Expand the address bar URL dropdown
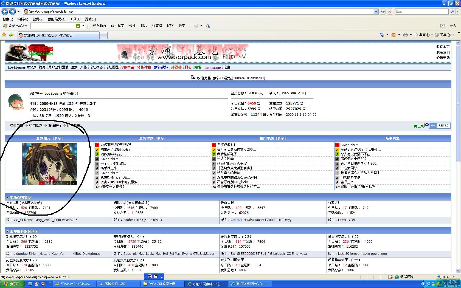Viewport: 461px width, 288px height. click(376, 12)
